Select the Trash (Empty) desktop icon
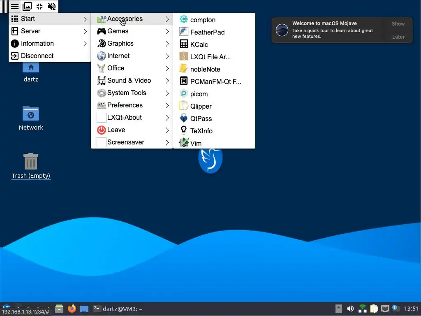The image size is (421, 316). tap(31, 166)
